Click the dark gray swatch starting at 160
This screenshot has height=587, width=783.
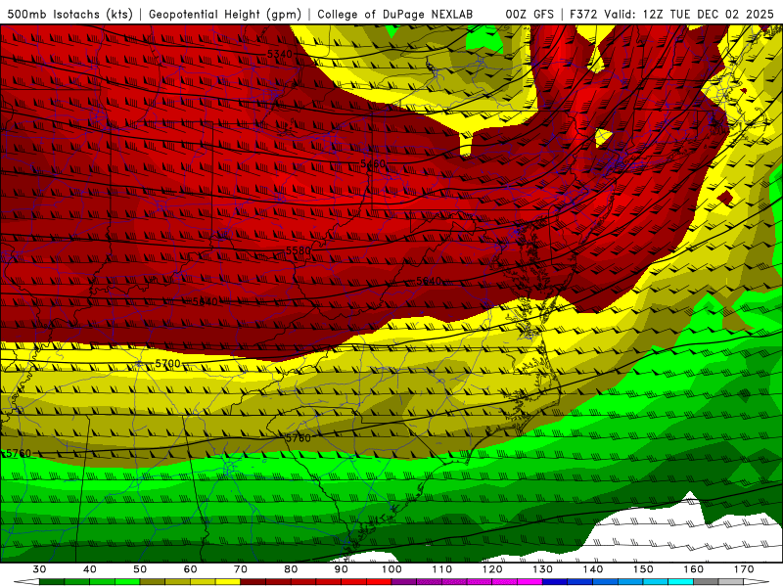[706, 582]
